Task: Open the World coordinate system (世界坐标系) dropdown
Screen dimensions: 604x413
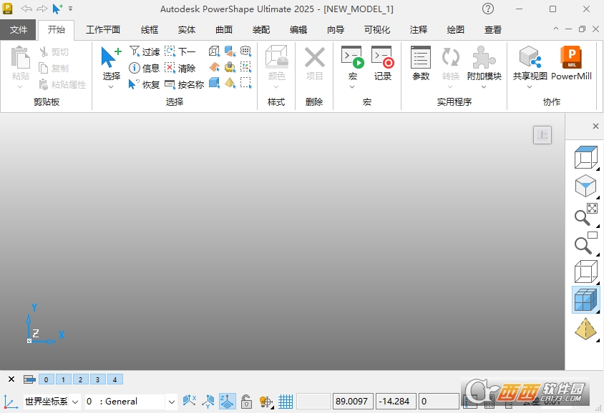Action: [76, 402]
